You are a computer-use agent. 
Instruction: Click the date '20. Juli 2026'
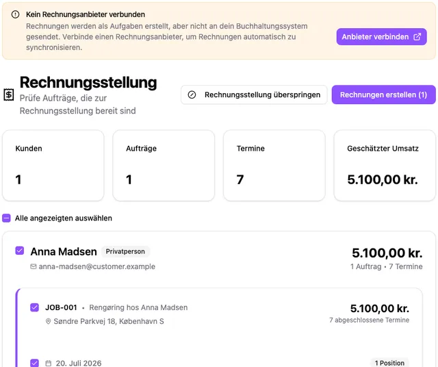pos(79,363)
